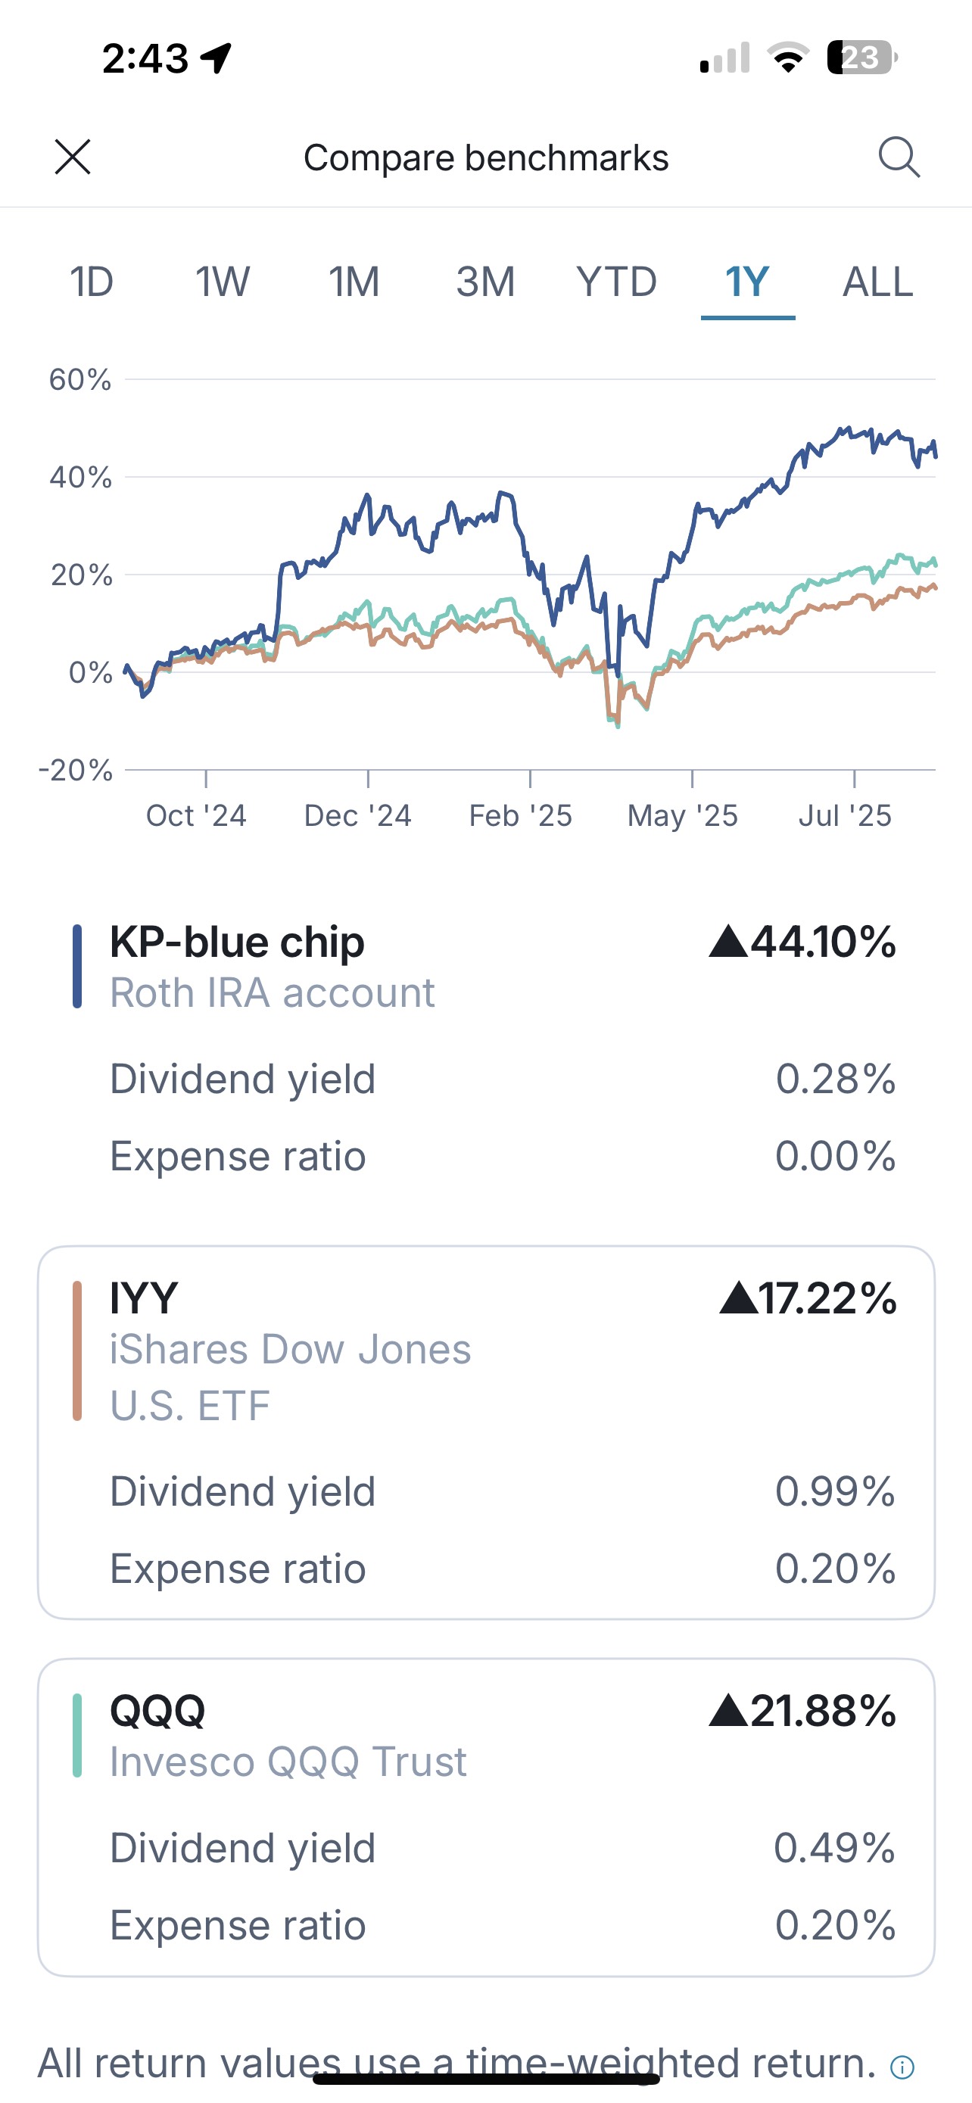Open the IYY benchmark card

485,1432
